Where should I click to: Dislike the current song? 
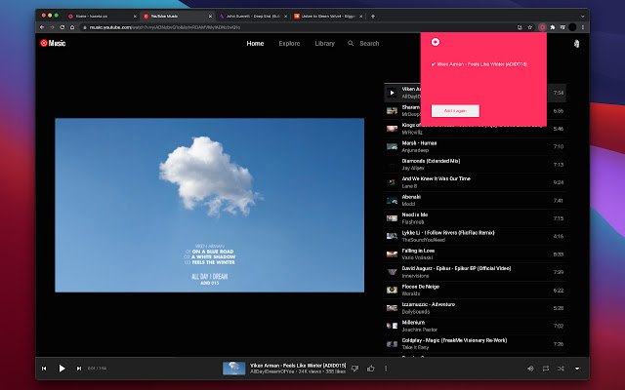(x=354, y=369)
